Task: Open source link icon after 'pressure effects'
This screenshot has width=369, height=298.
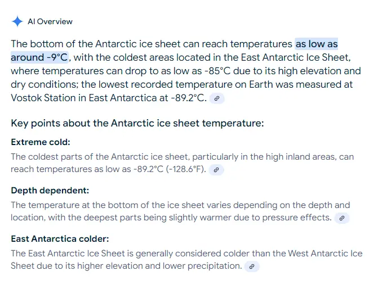Action: (342, 218)
